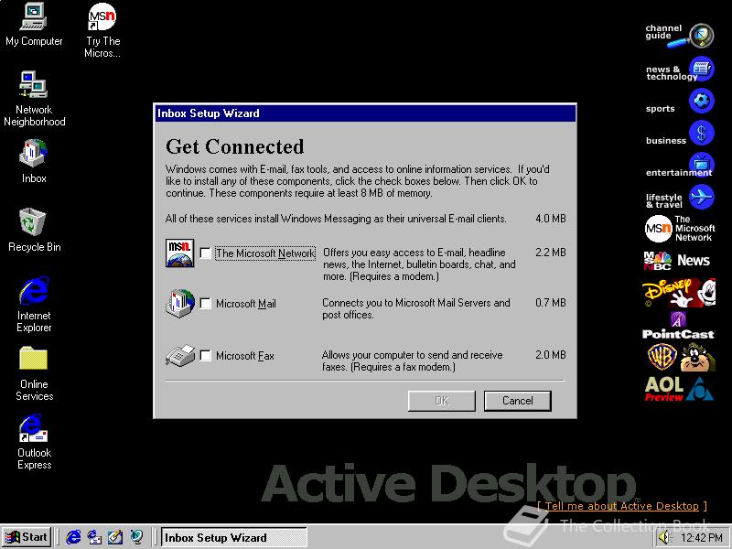The height and width of the screenshot is (549, 732).
Task: Click MSN icon in wizard dialog
Action: point(179,253)
